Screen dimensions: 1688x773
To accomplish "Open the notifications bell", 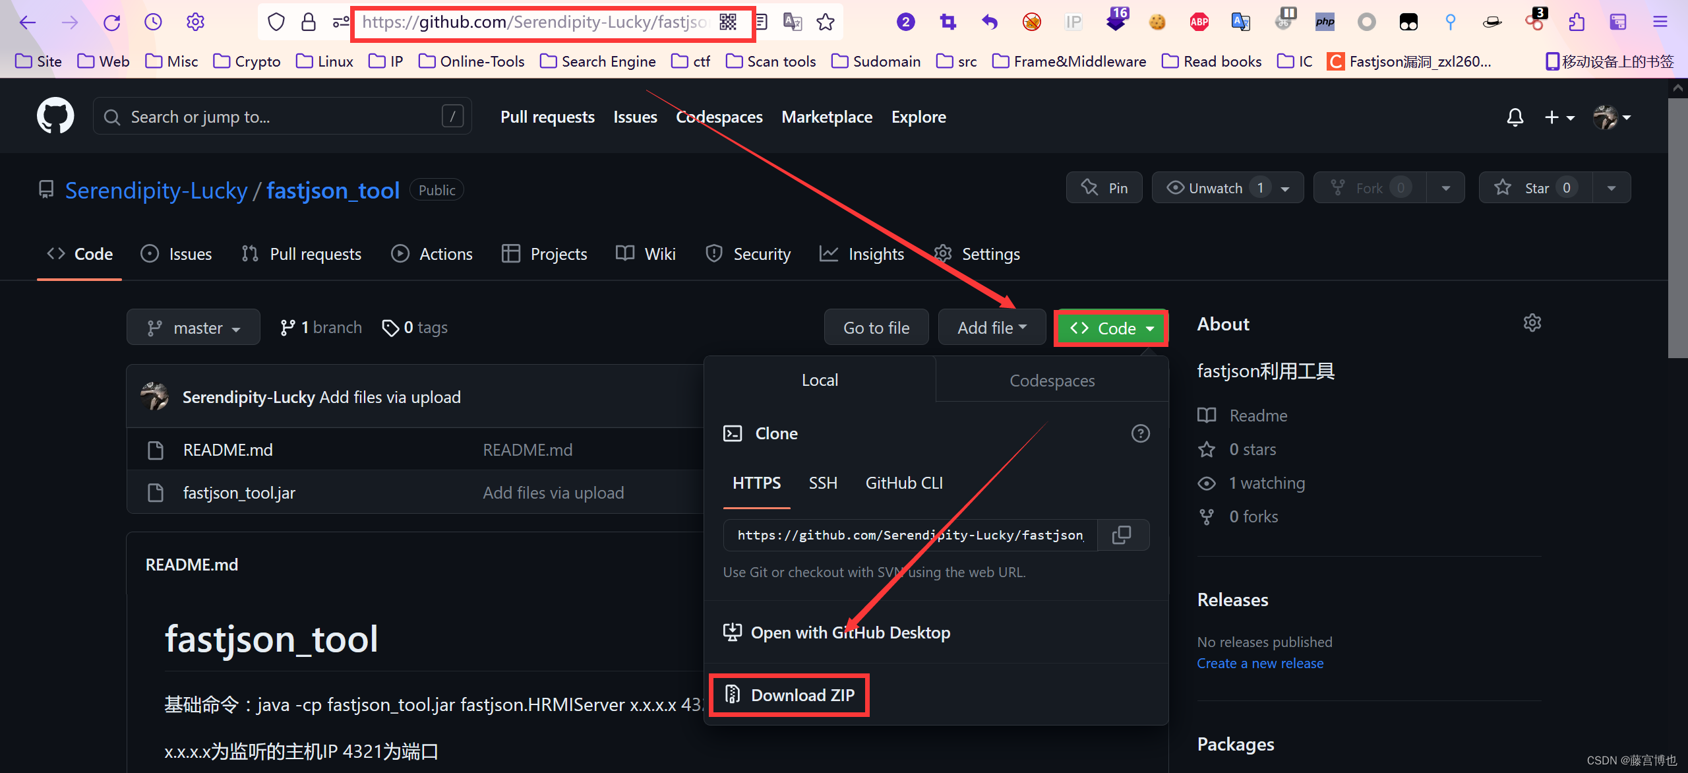I will 1515,117.
